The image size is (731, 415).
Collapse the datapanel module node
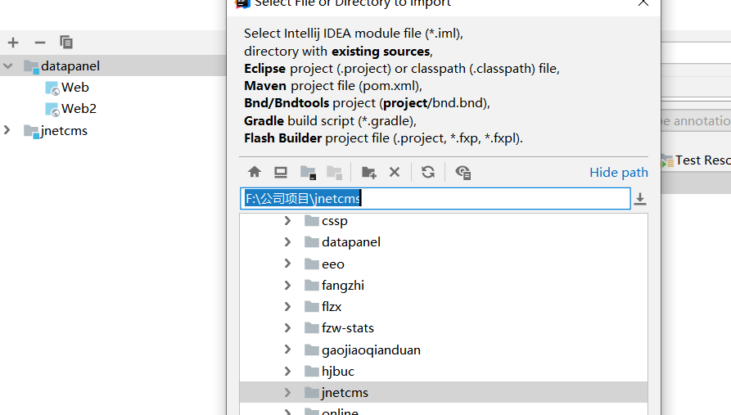(8, 66)
